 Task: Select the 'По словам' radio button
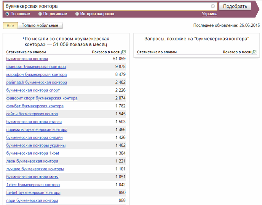7,14
